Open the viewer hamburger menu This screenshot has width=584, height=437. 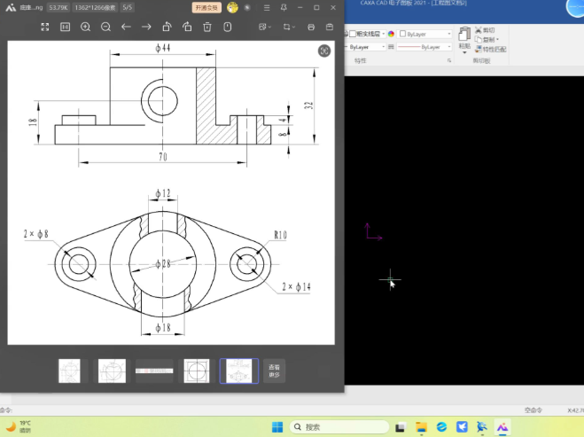point(265,7)
